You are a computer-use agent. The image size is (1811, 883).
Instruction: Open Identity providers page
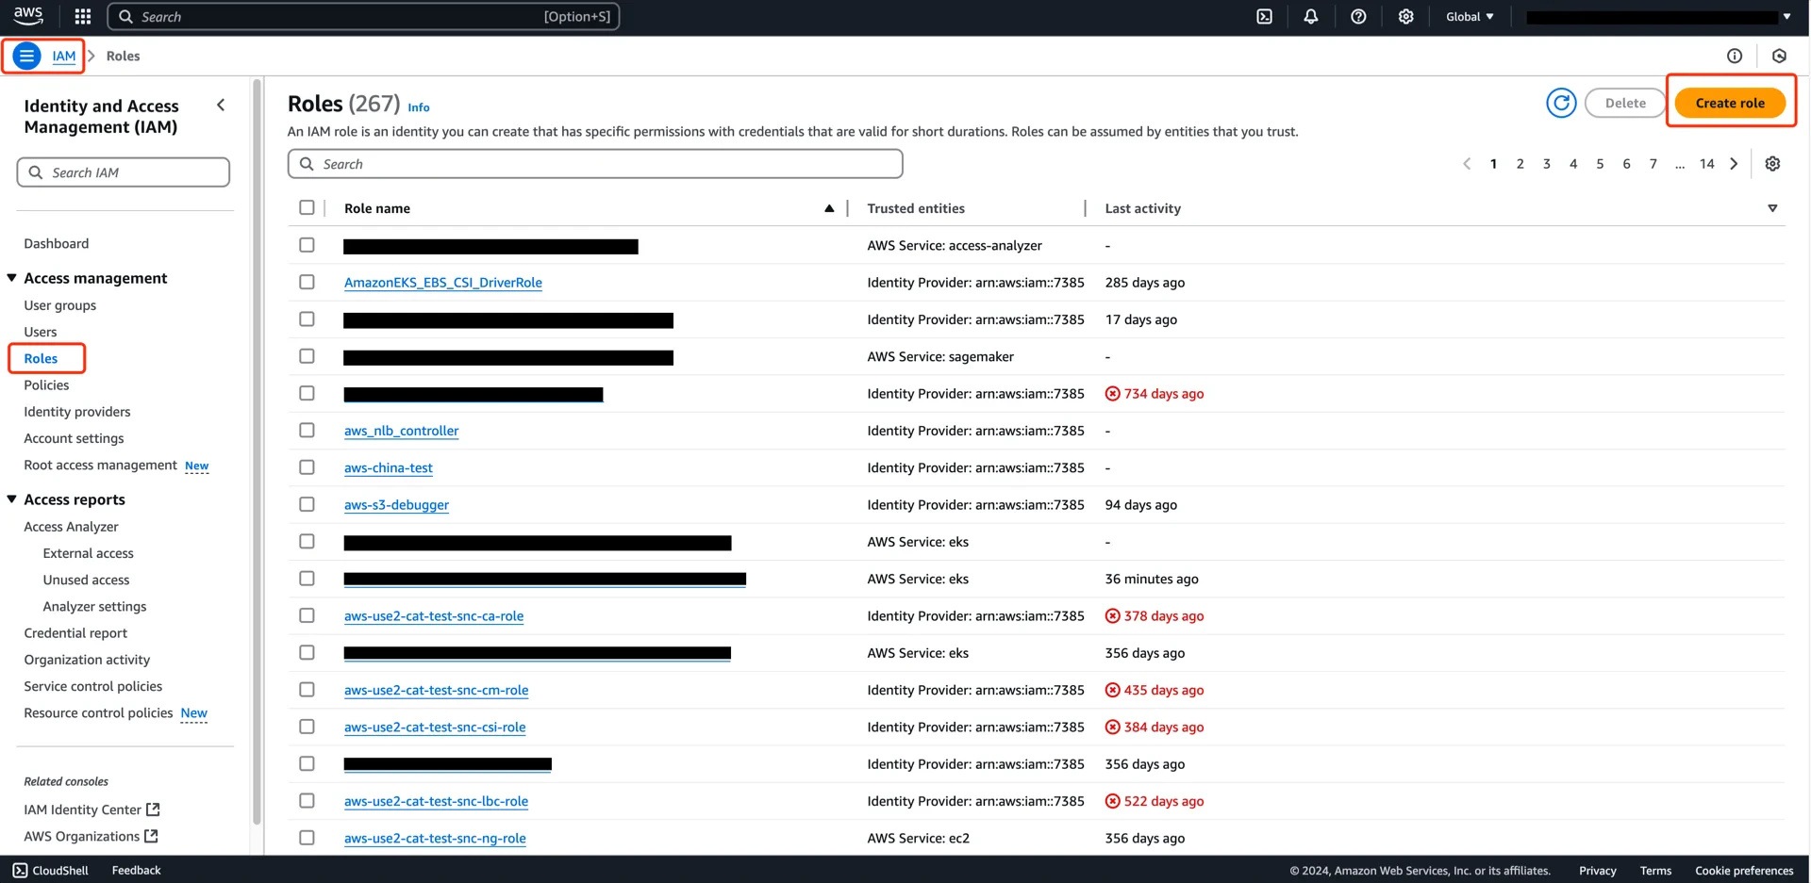pos(77,412)
